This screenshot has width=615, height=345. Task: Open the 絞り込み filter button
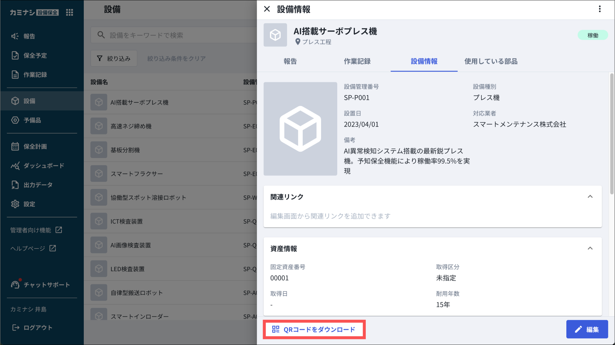[114, 58]
